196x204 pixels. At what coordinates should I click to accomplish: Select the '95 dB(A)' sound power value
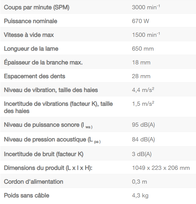point(143,125)
